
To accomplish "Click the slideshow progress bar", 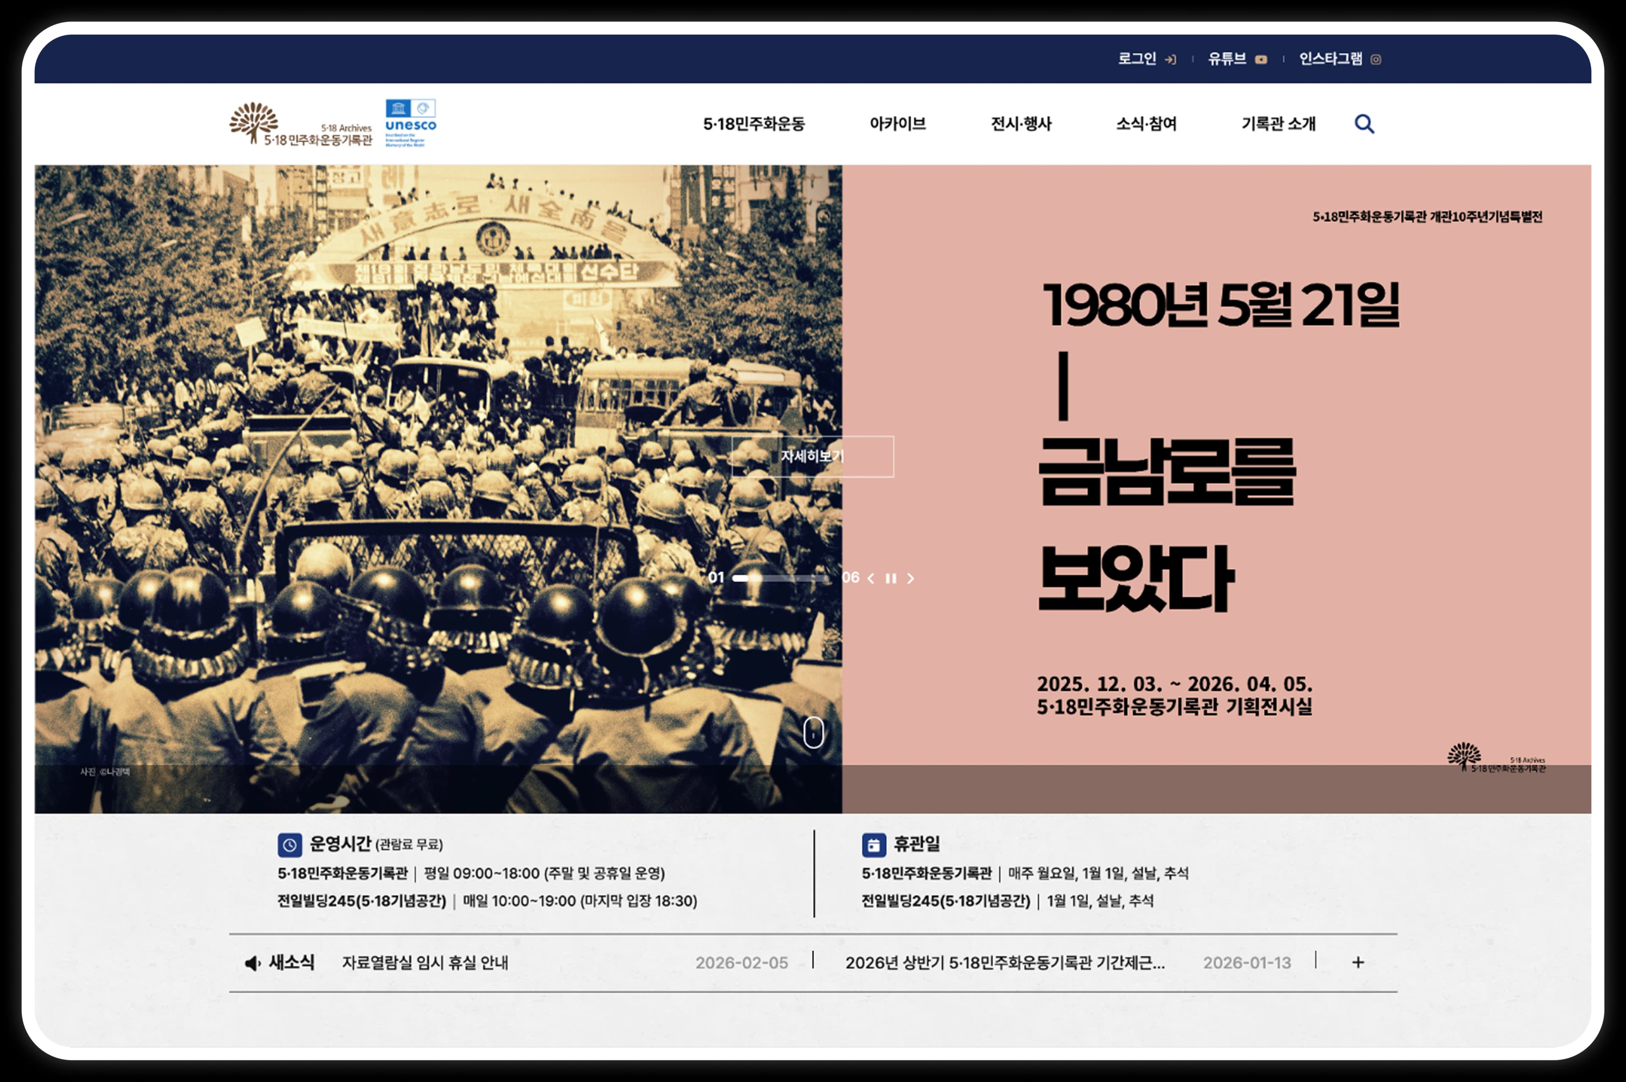I will coord(781,578).
